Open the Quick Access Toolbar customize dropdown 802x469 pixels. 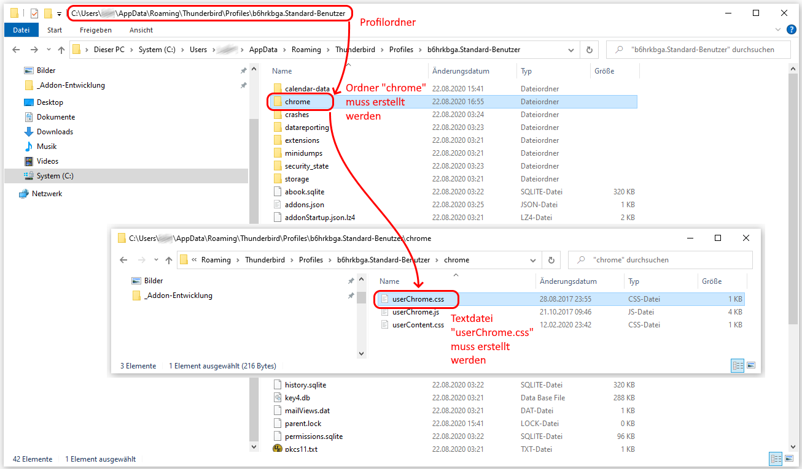59,13
